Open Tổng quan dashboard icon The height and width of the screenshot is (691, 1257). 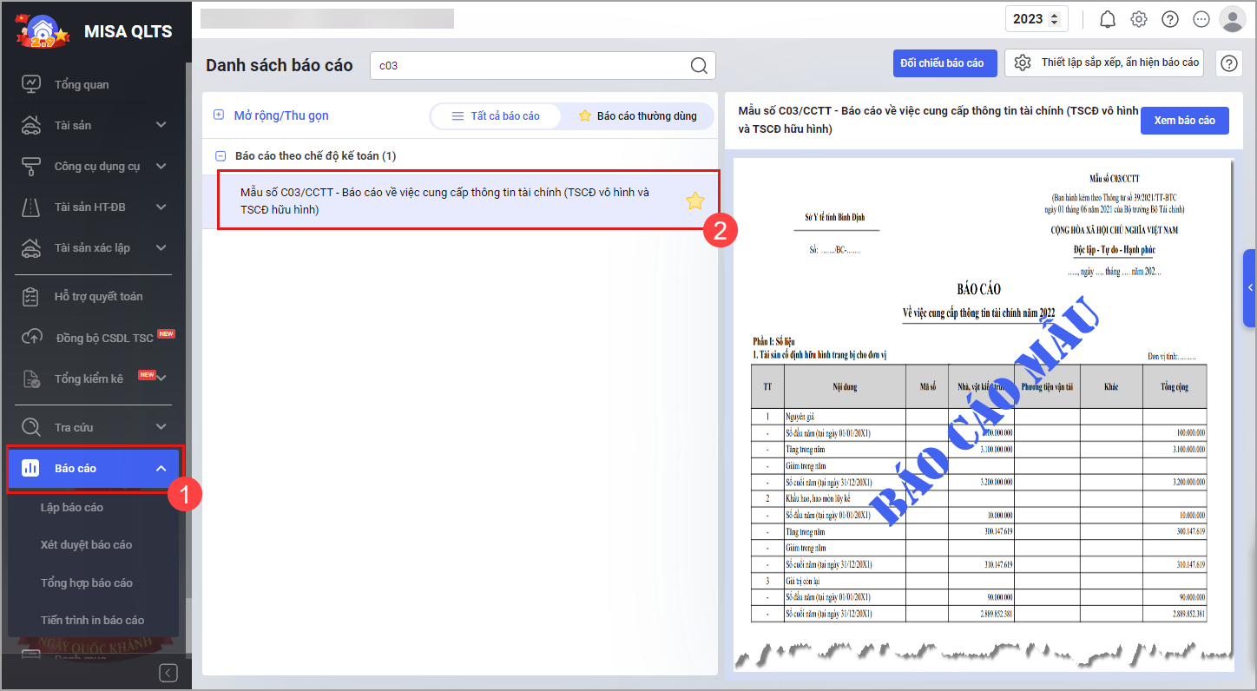[31, 84]
